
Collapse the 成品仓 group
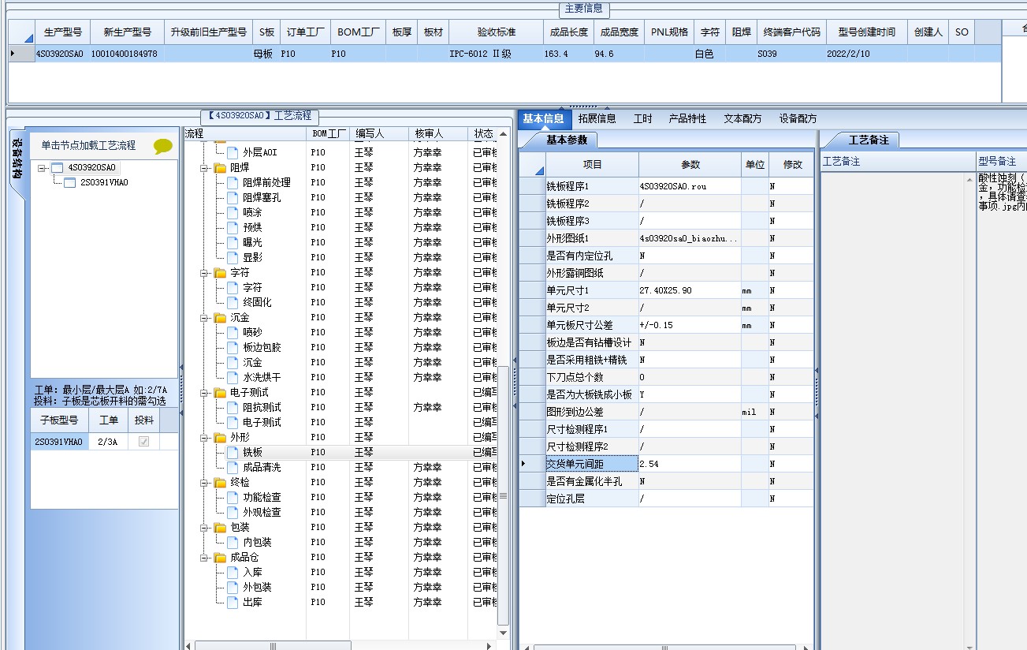point(204,557)
